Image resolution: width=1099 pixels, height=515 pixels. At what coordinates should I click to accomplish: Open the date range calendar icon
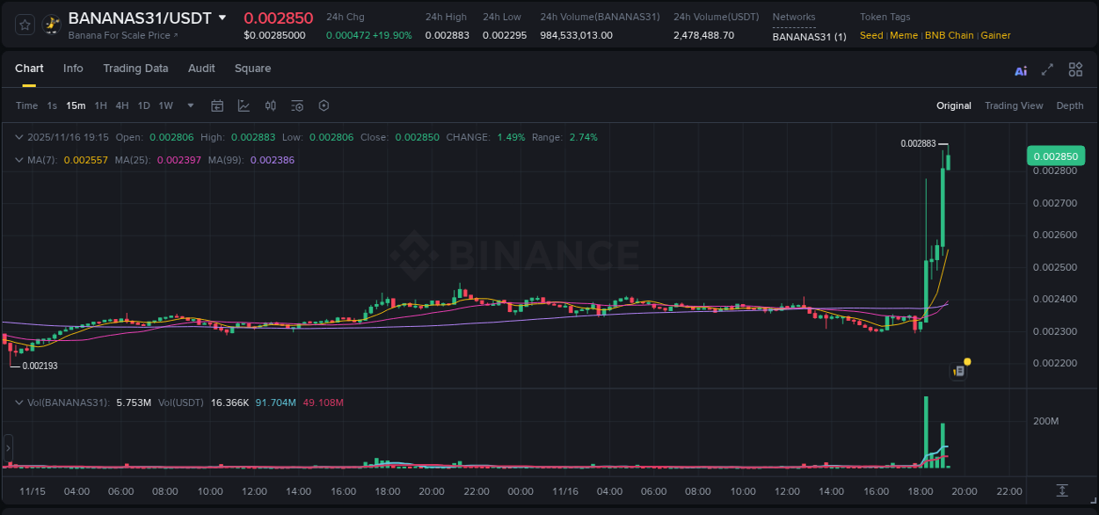tap(217, 105)
